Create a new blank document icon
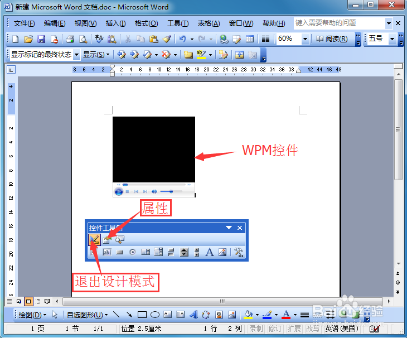 point(16,39)
